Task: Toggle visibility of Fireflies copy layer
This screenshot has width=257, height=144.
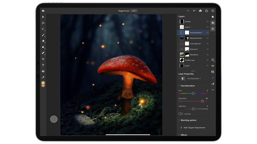Action: tap(208, 60)
